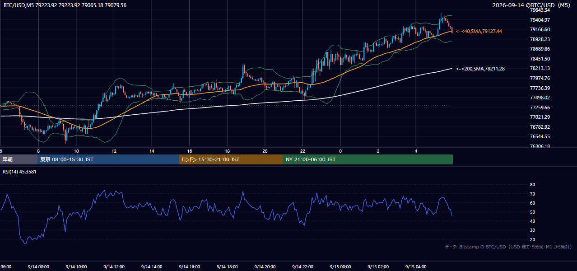
Task: Click RSI scale level 50
Action: tap(532, 212)
